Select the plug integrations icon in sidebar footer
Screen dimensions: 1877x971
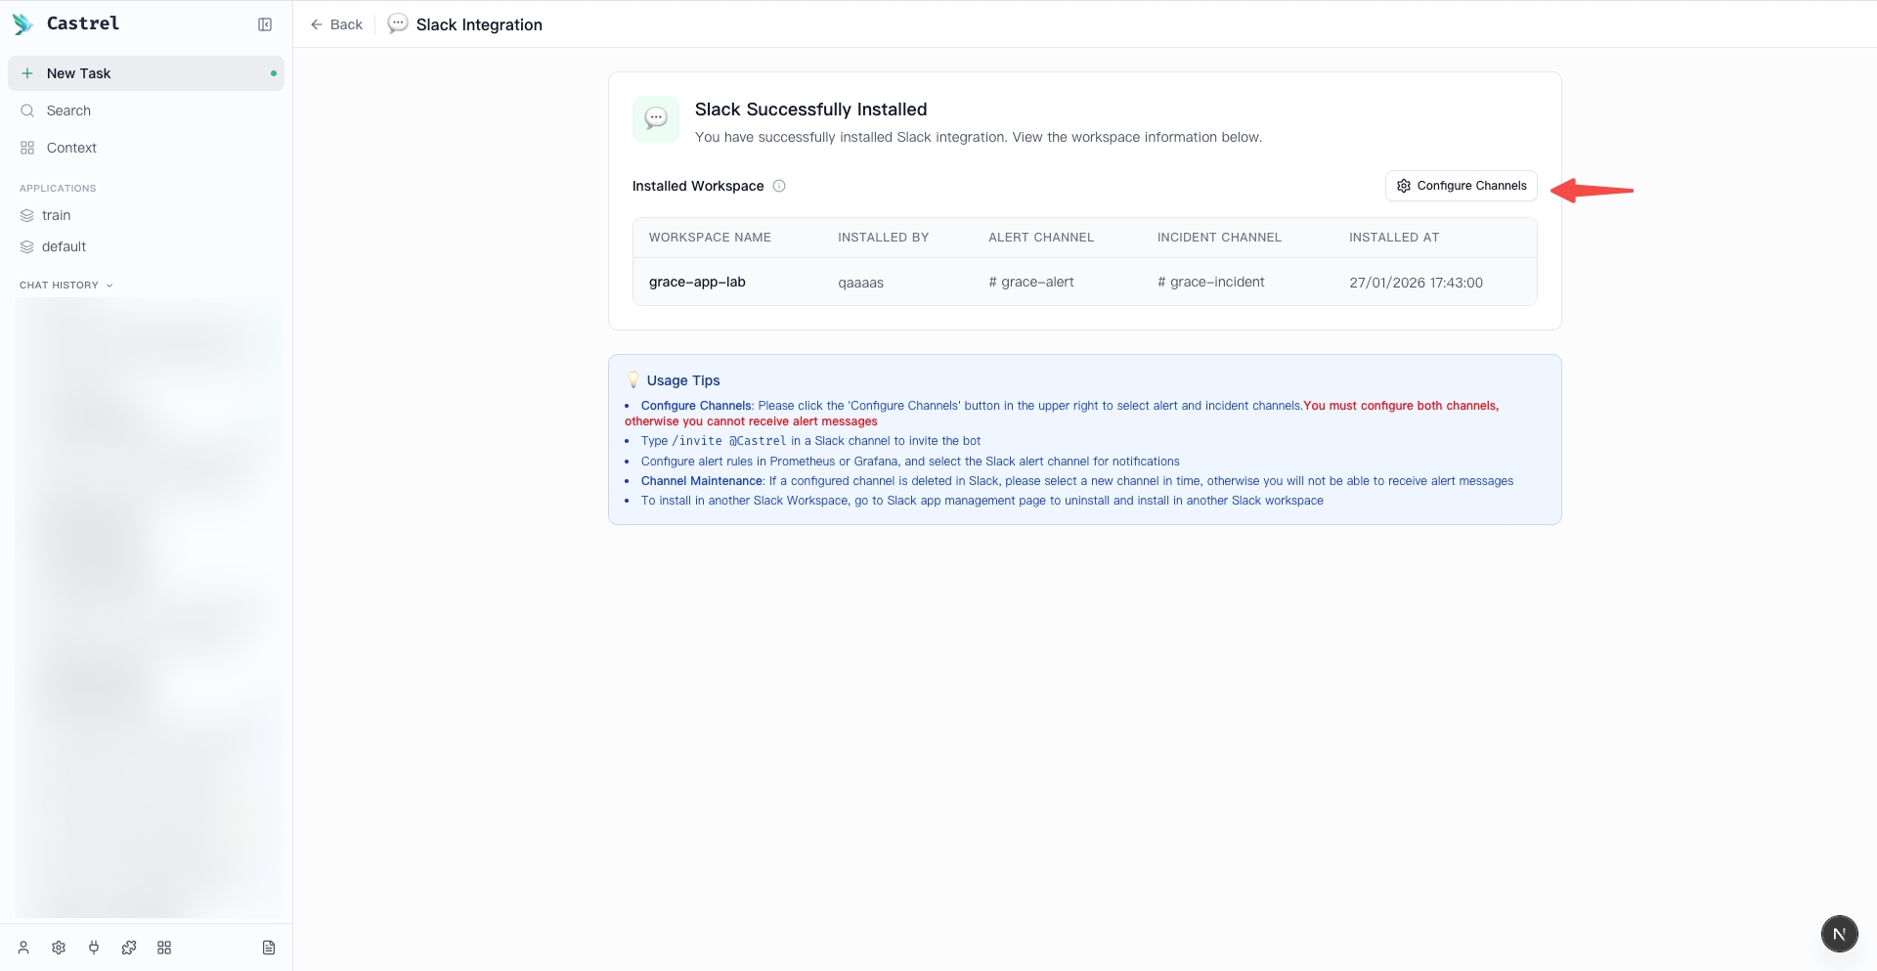93,948
